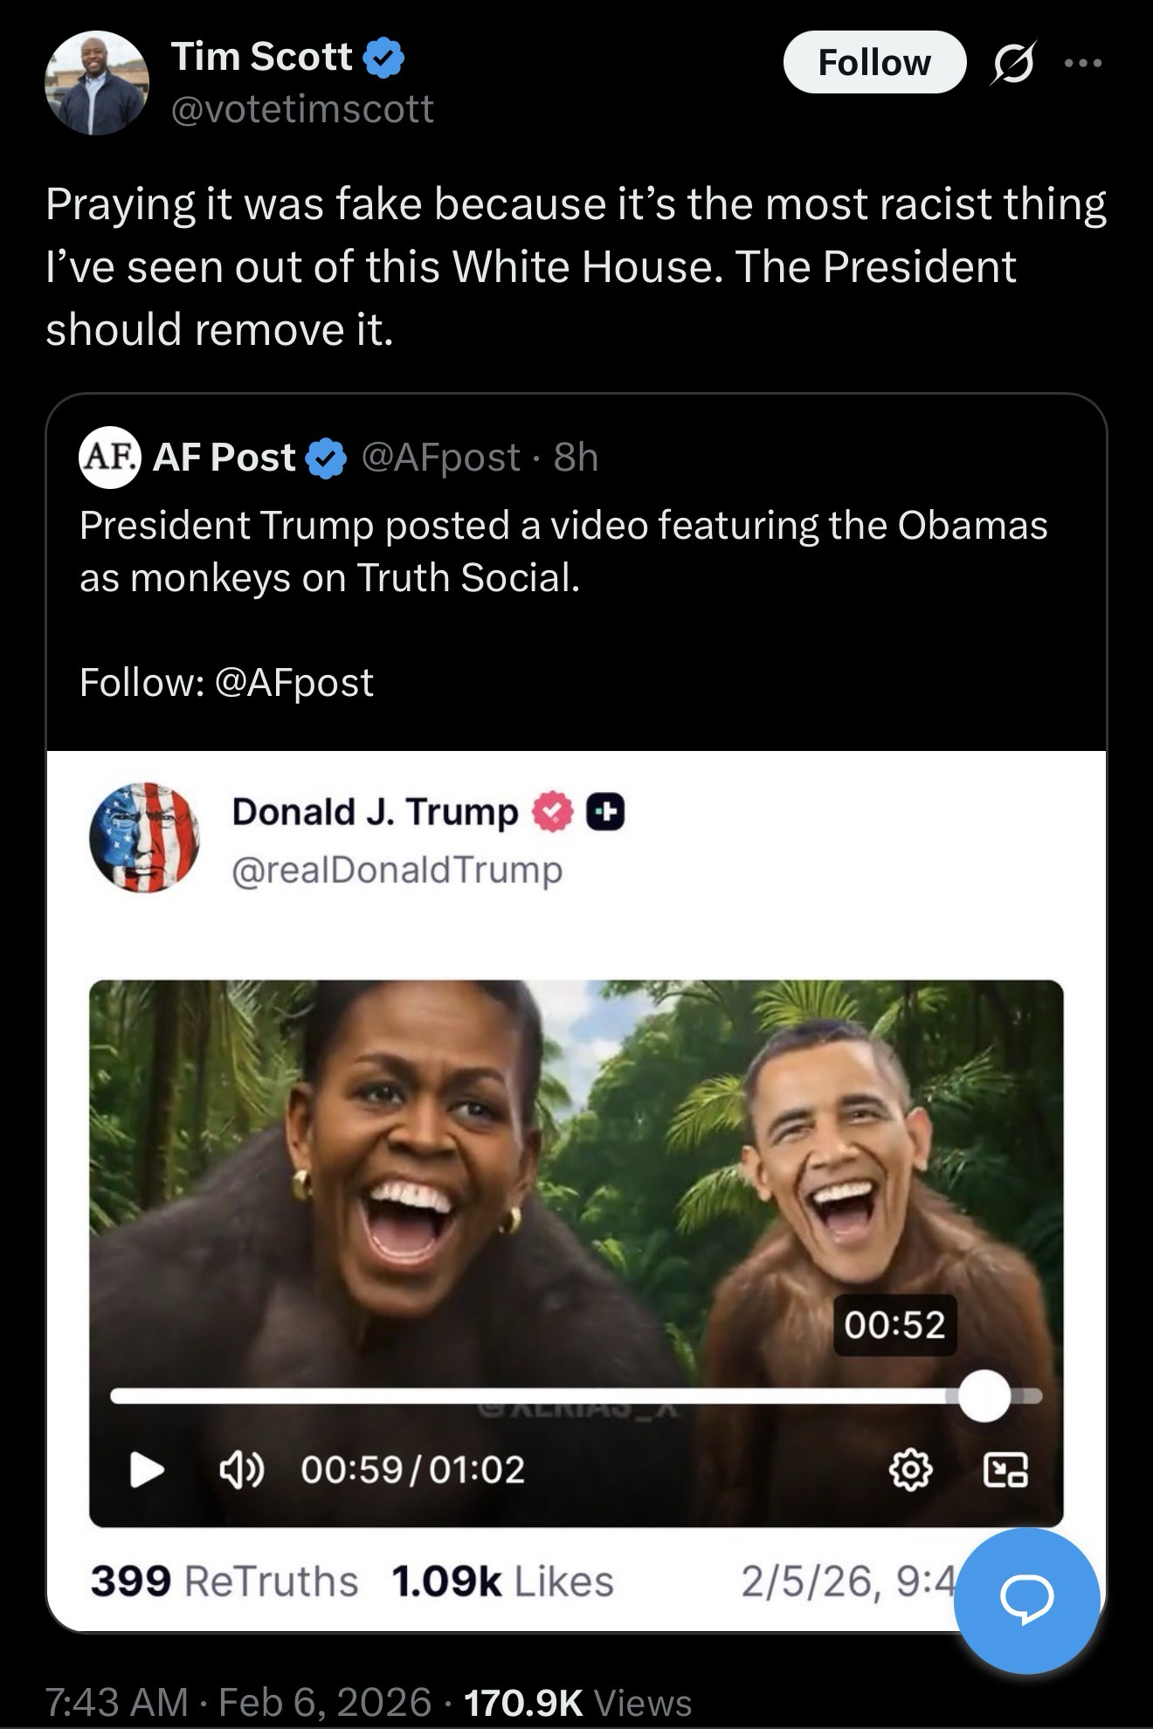
Task: Toggle picture-in-picture mode icon
Action: pyautogui.click(x=1005, y=1469)
